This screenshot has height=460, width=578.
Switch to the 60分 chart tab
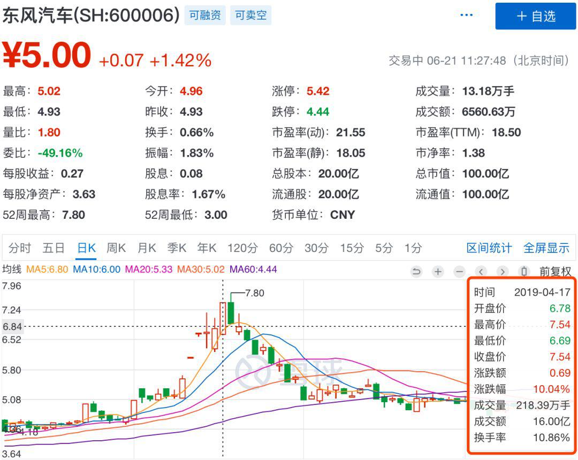pos(281,248)
